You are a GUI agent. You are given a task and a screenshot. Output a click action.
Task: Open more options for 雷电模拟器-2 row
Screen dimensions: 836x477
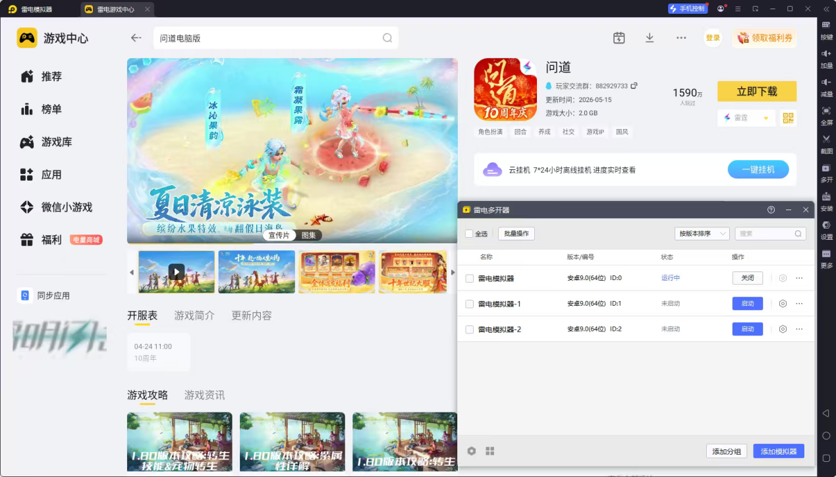[x=799, y=329]
